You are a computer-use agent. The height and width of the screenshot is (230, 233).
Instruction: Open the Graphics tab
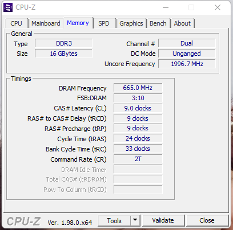tap(131, 23)
